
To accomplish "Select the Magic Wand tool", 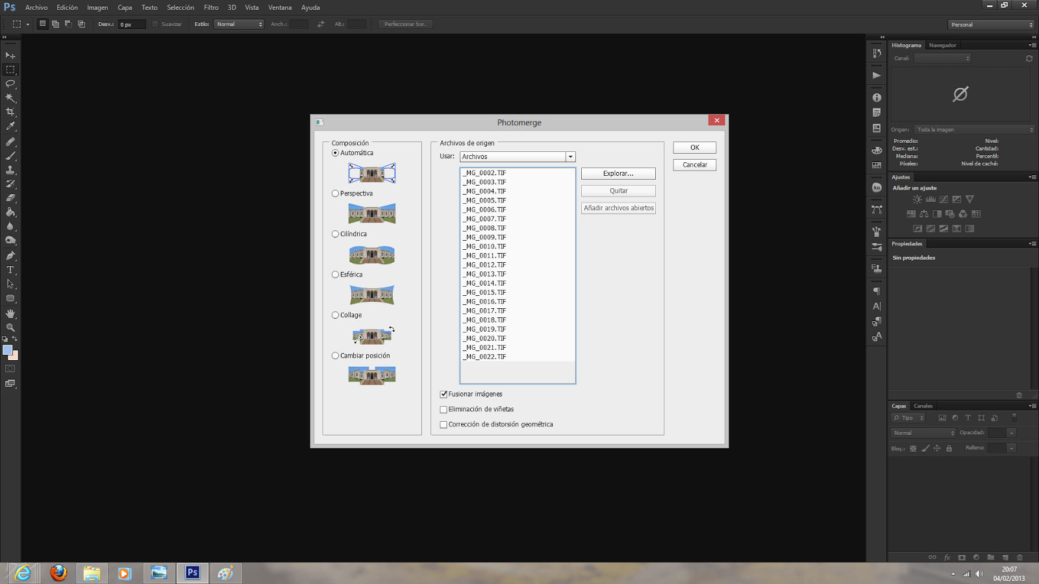I will (10, 98).
